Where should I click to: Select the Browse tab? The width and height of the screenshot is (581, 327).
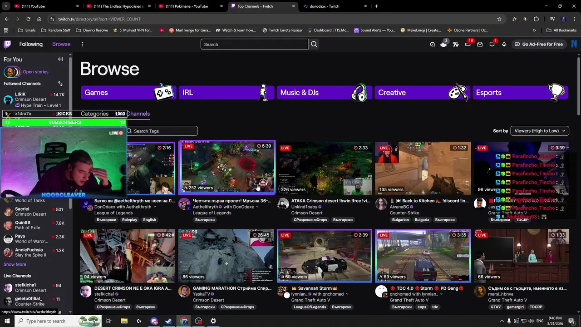coord(61,44)
